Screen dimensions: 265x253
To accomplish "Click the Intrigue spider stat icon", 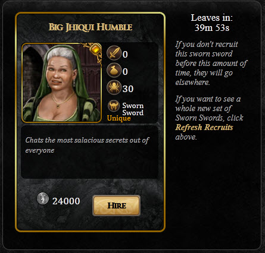I will coord(114,87).
